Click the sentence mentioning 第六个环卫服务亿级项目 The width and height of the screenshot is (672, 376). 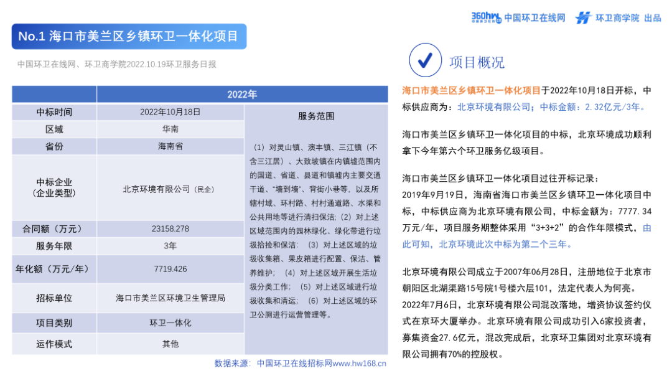[x=527, y=143]
